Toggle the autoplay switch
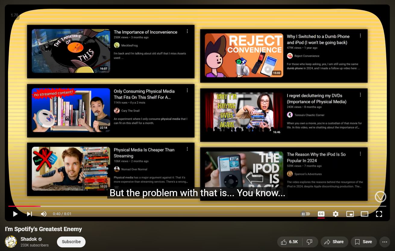The height and width of the screenshot is (251, 395). (x=305, y=214)
